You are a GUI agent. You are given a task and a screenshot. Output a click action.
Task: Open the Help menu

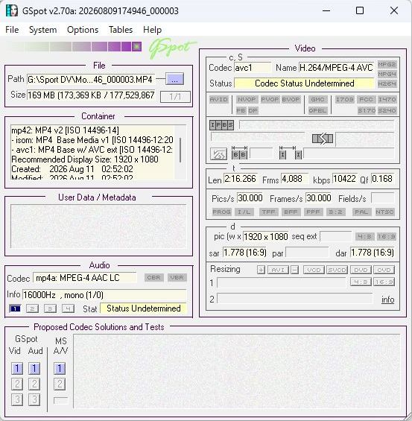pos(152,30)
